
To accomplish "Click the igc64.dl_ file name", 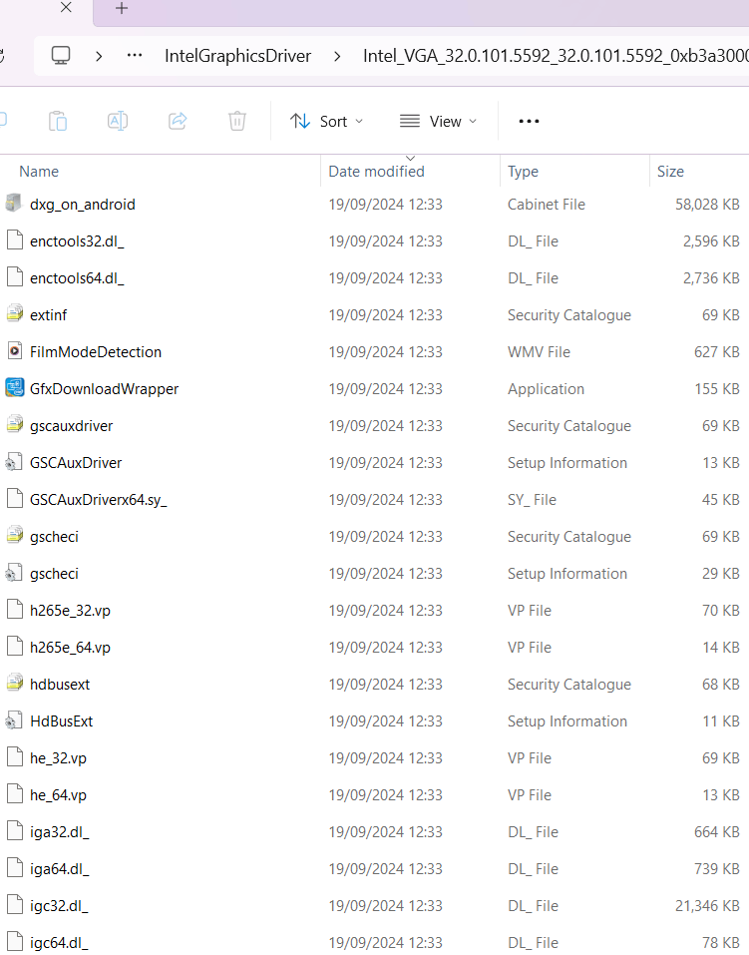I will [59, 943].
